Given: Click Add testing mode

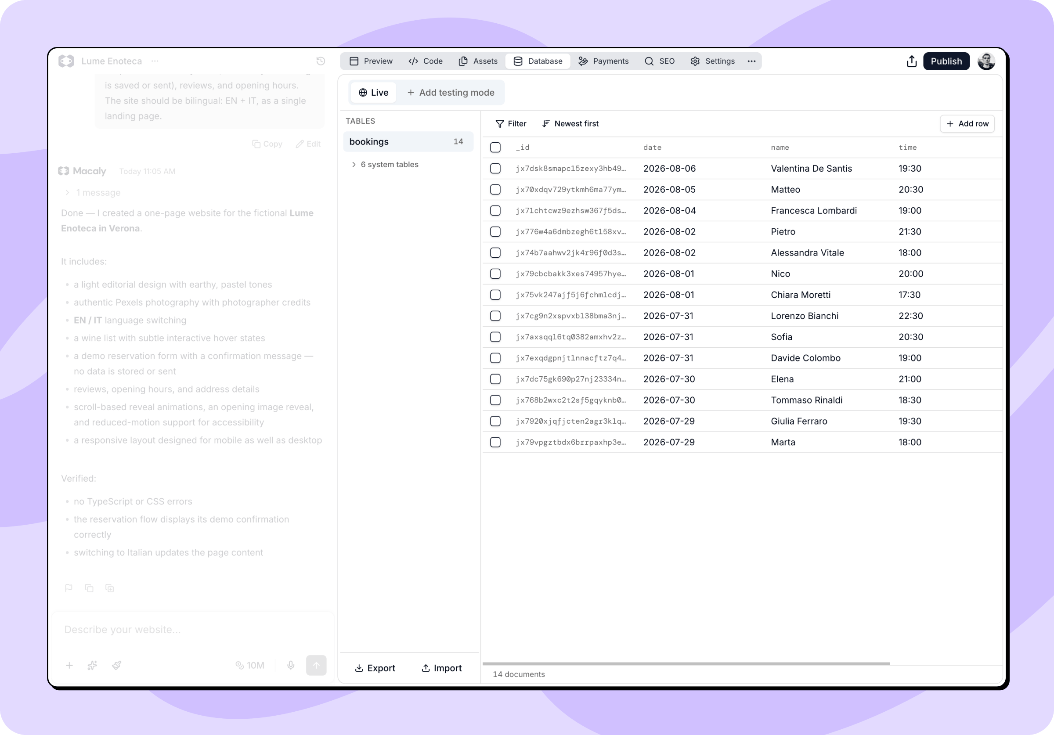Looking at the screenshot, I should pos(450,92).
